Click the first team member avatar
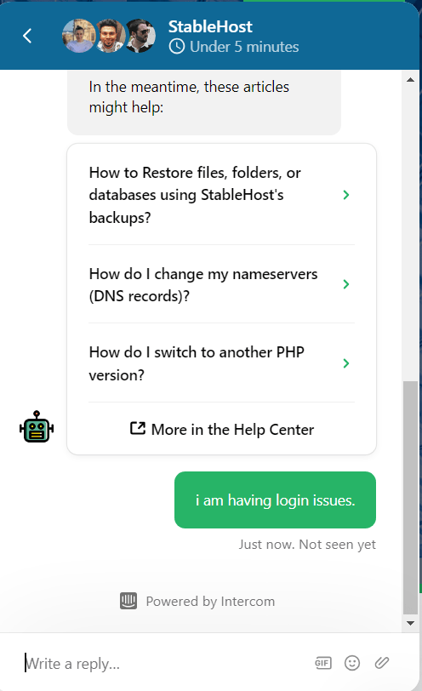The image size is (422, 691). coord(78,36)
